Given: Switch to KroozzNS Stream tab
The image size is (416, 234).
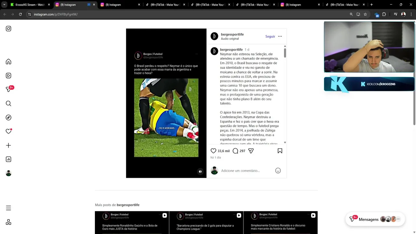Looking at the screenshot, I should [x=30, y=5].
